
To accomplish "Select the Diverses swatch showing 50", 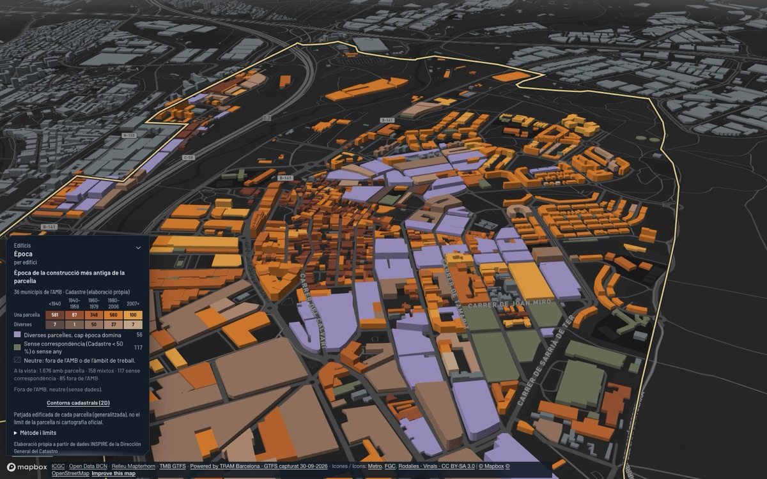I will [x=94, y=324].
